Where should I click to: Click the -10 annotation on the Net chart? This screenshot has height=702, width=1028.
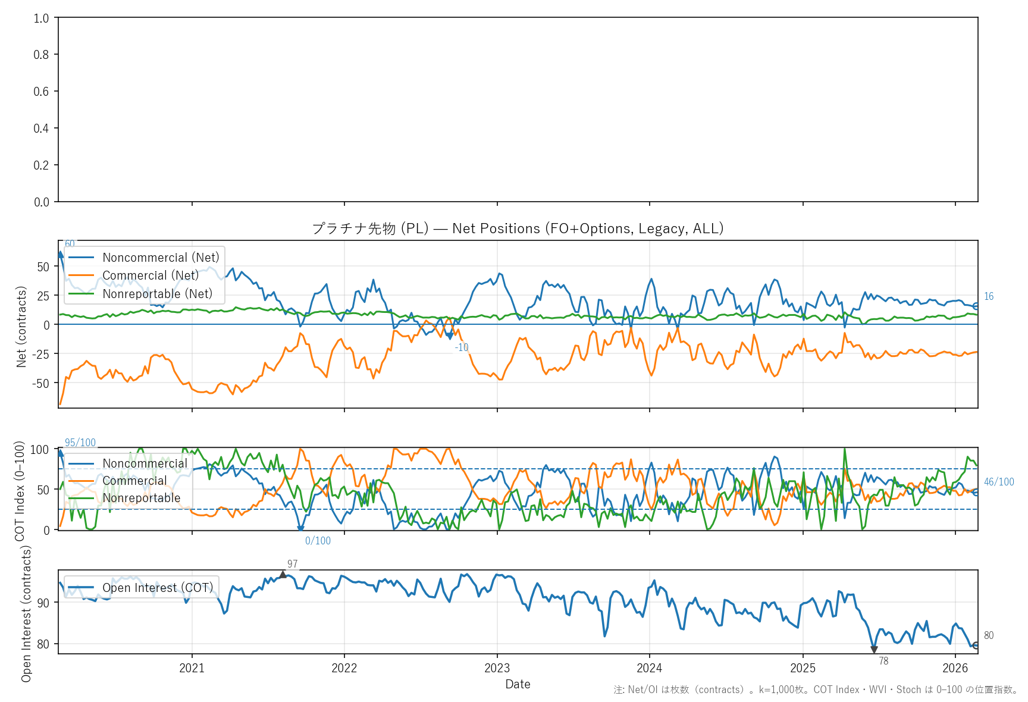(462, 348)
